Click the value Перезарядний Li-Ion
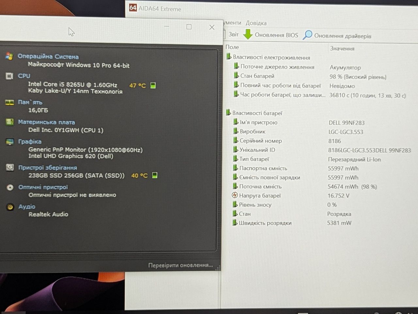Screen dimensions: 418x314 tap(354, 159)
